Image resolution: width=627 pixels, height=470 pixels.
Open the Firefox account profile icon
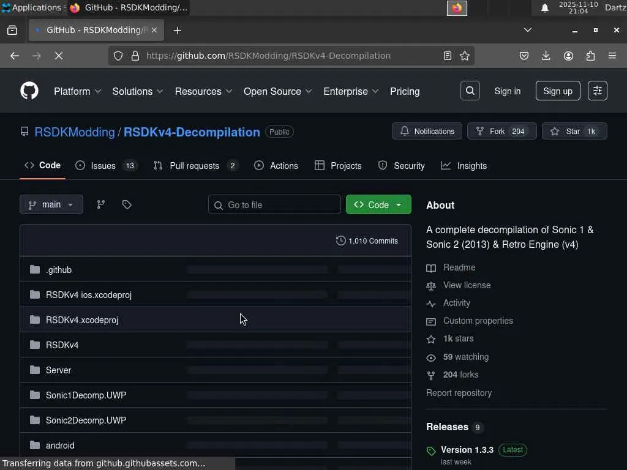[x=568, y=56]
